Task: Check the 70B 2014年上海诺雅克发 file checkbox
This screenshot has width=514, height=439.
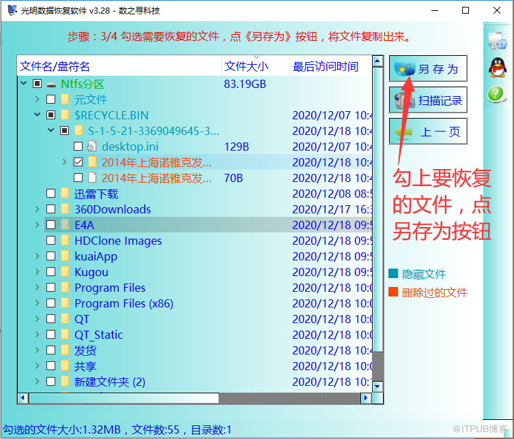Action: click(78, 178)
